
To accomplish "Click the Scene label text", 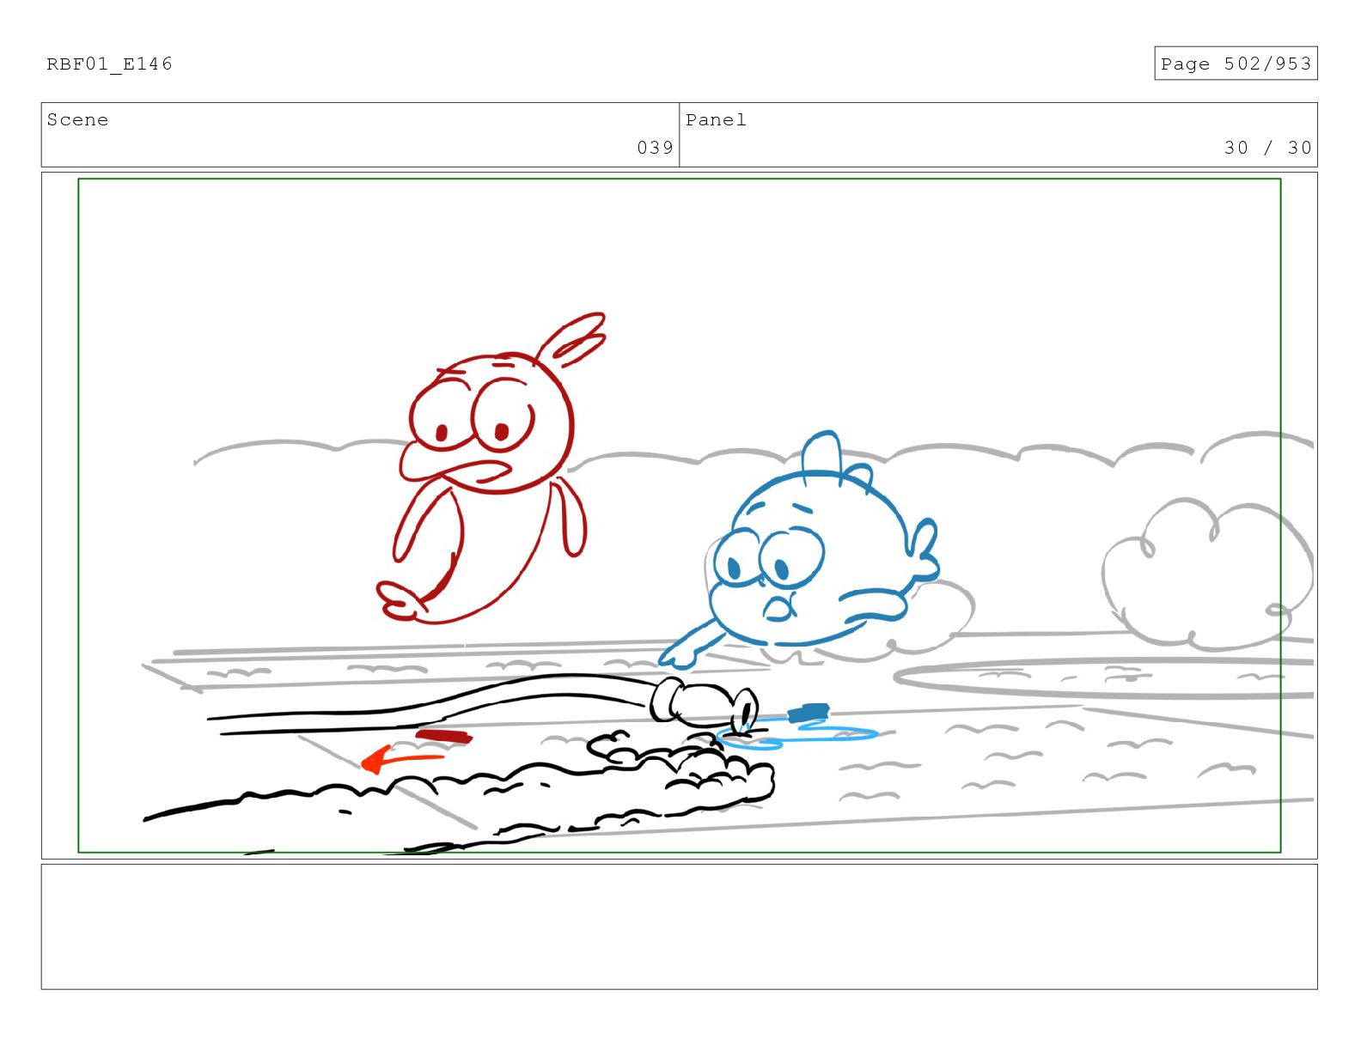I will [x=77, y=119].
